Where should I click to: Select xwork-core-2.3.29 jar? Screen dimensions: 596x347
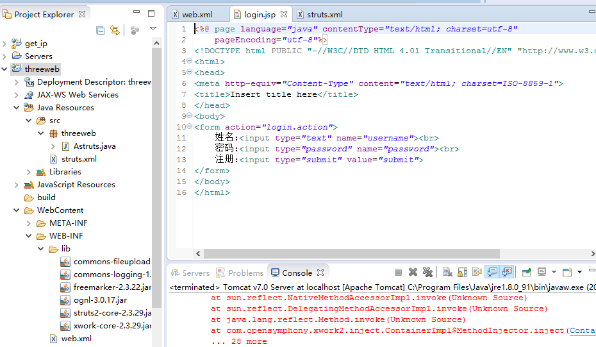point(112,326)
